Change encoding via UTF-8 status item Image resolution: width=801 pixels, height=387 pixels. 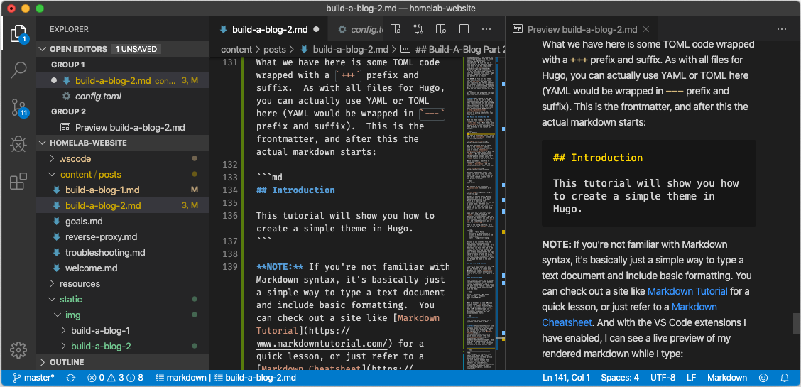663,378
